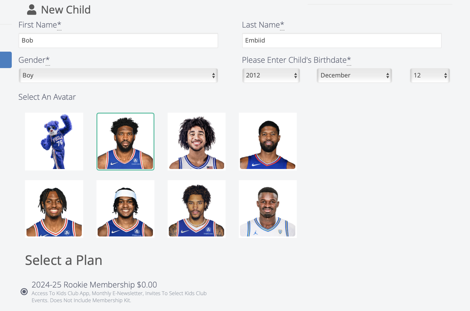Open the birth month dropdown showing December
Screen dimensions: 470x311
click(354, 75)
